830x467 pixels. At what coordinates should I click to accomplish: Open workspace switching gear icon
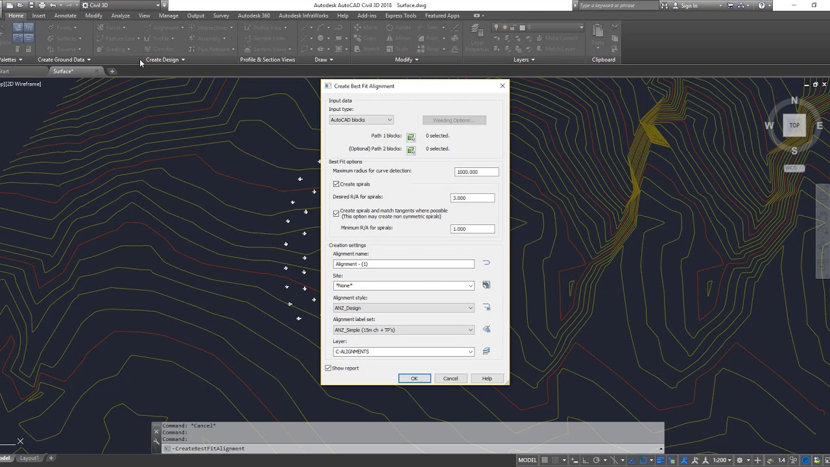739,460
